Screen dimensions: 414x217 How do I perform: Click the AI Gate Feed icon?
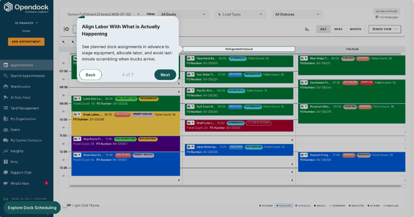pos(6,97)
